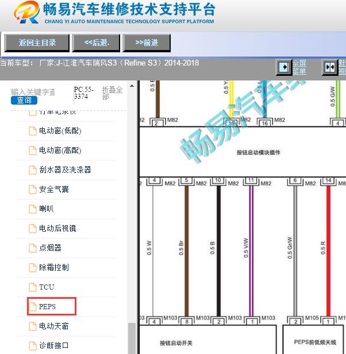Click the document icon beside 电动后视镜

coord(33,229)
